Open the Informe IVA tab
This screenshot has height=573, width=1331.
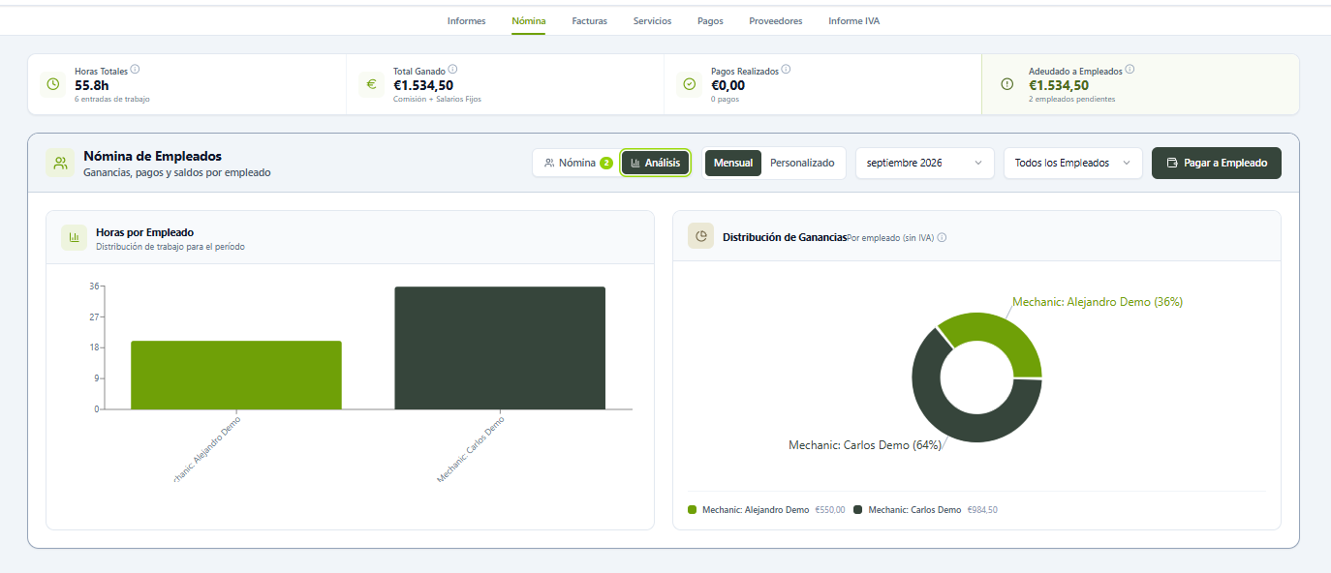(854, 21)
